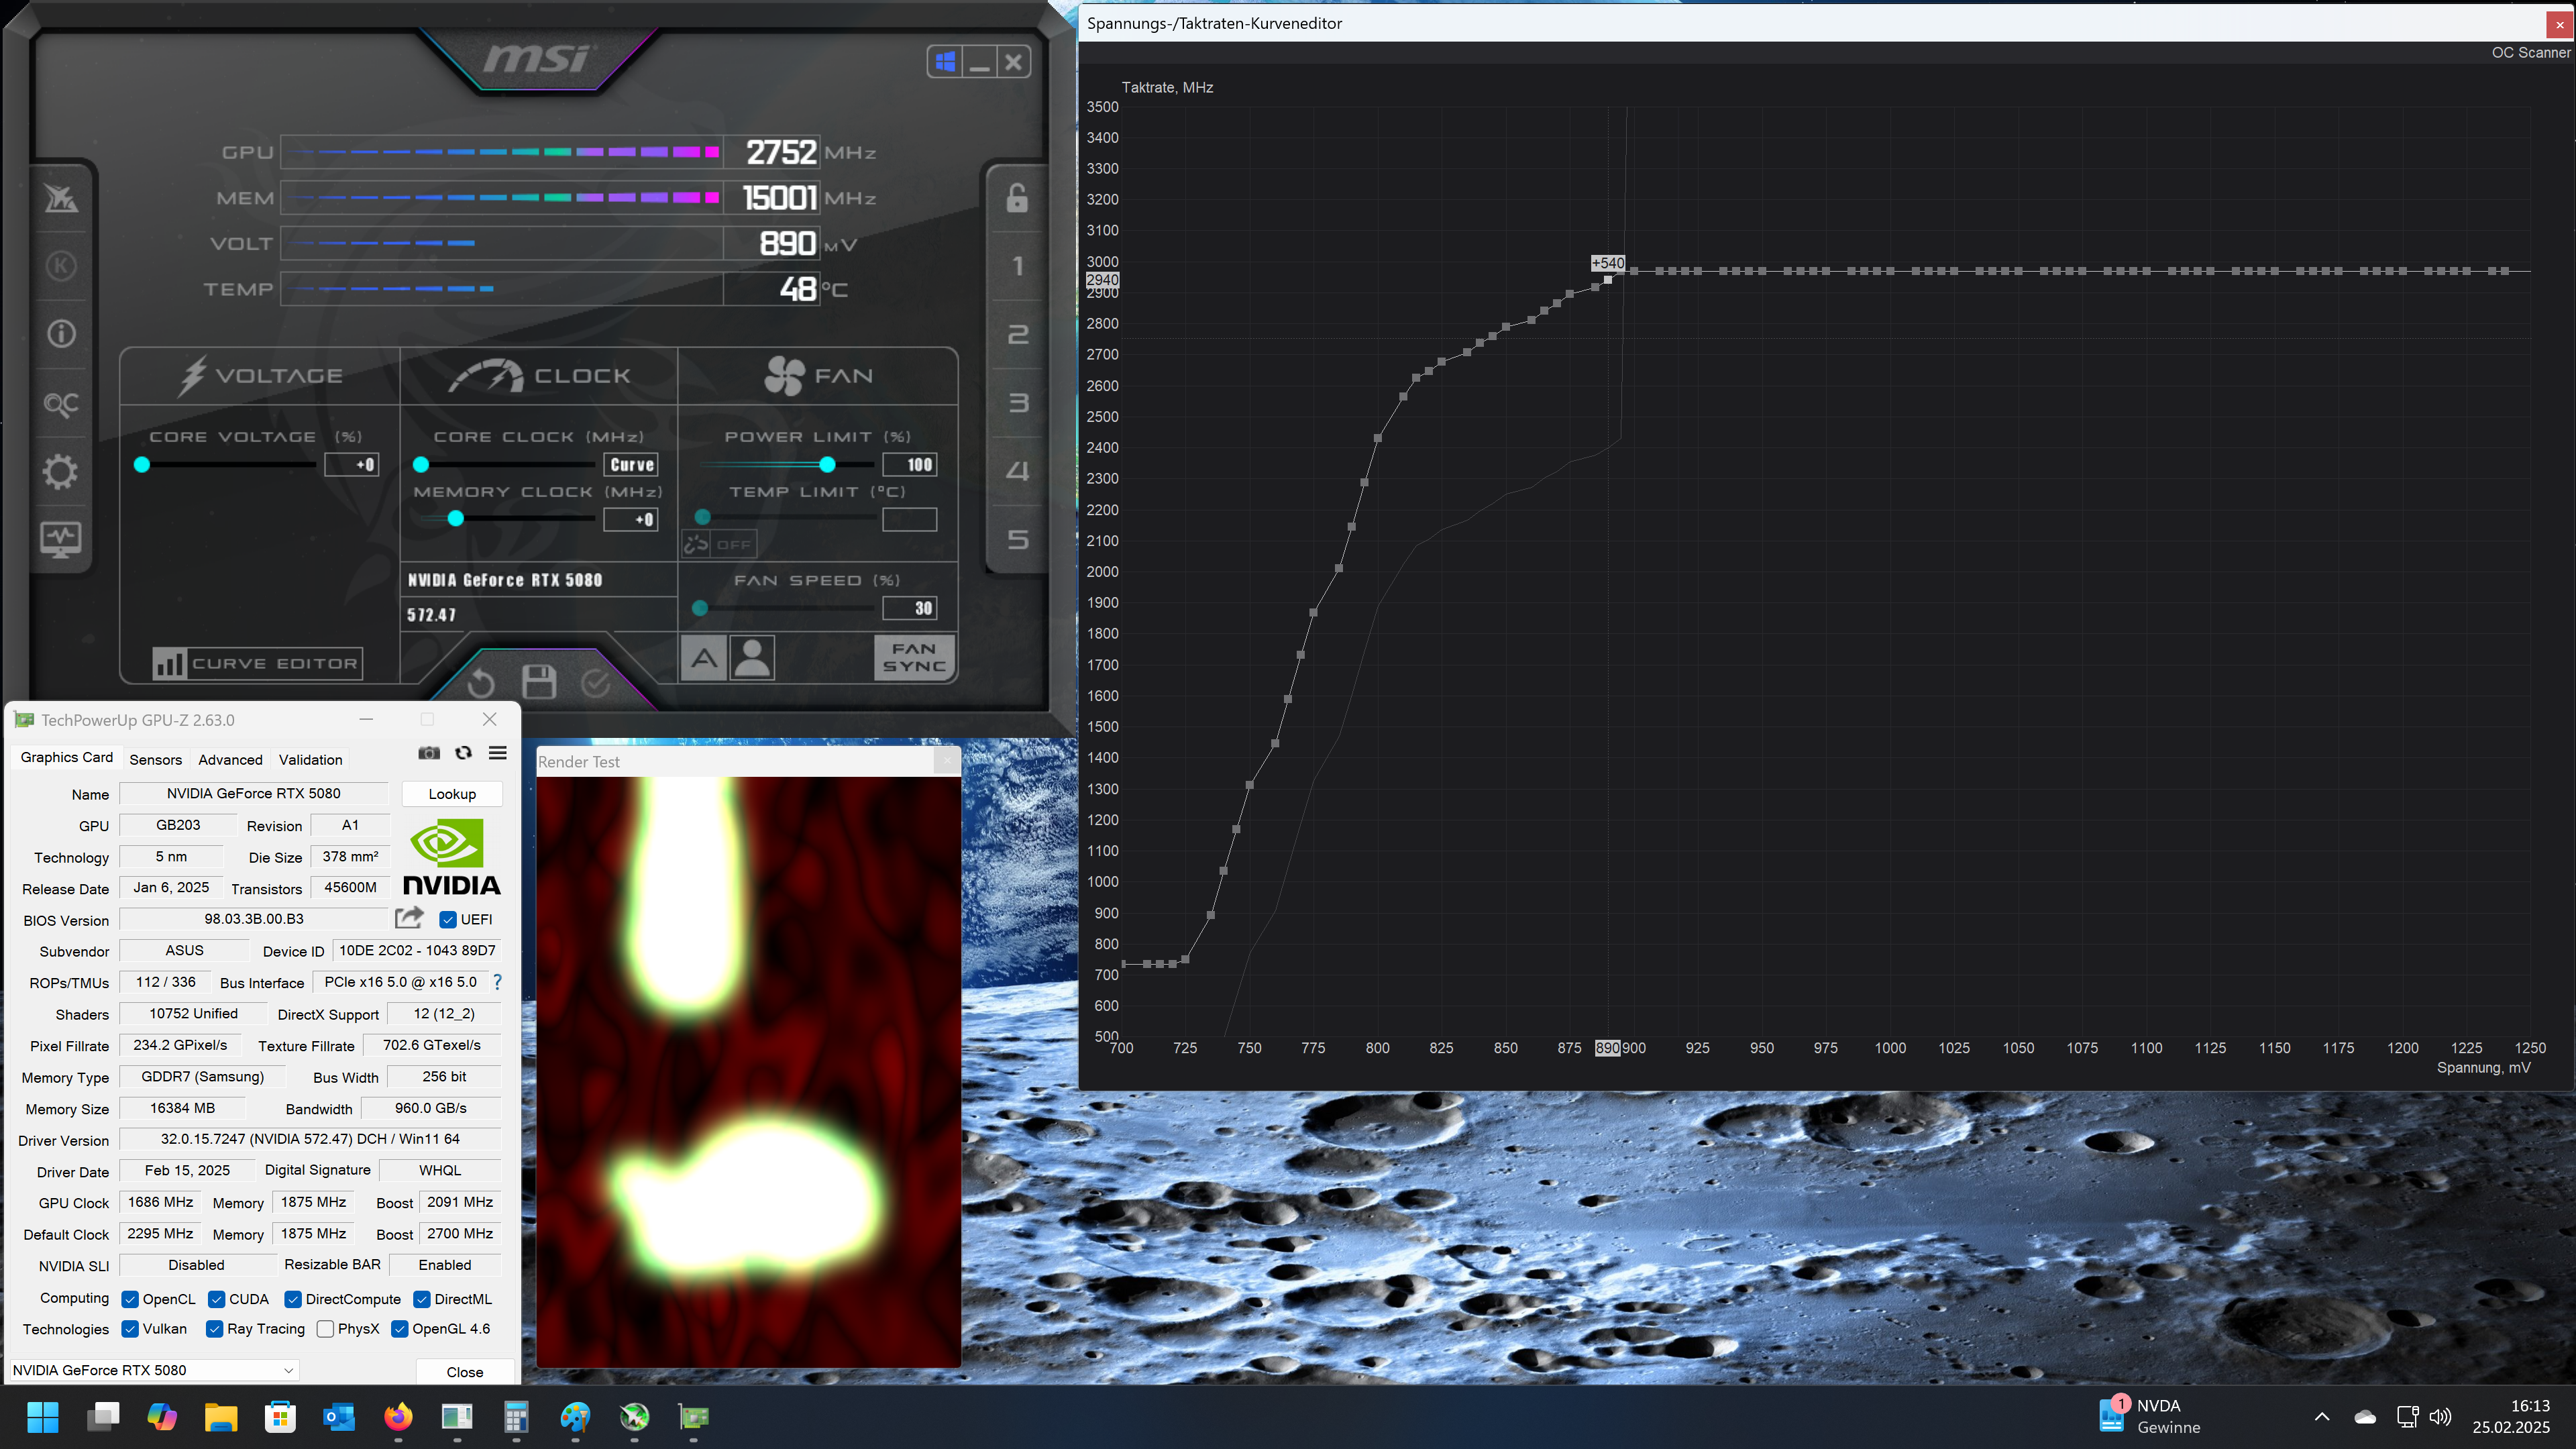2576x1449 pixels.
Task: Open the Advanced tab in GPU-Z
Action: [x=230, y=760]
